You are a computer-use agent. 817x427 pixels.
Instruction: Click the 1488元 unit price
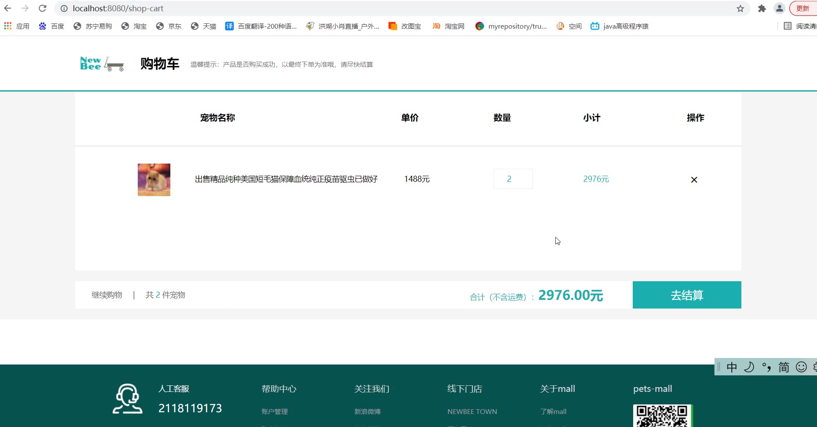tap(417, 179)
